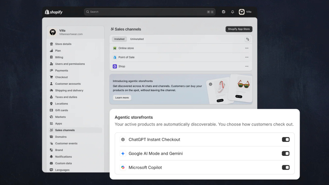Image resolution: width=329 pixels, height=185 pixels.
Task: Click the Payments sidebar icon
Action: (51, 70)
